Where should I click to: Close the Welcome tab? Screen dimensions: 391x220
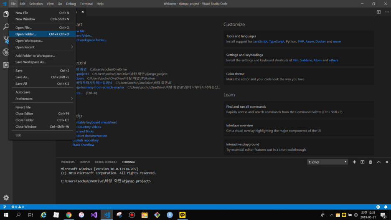[83, 12]
